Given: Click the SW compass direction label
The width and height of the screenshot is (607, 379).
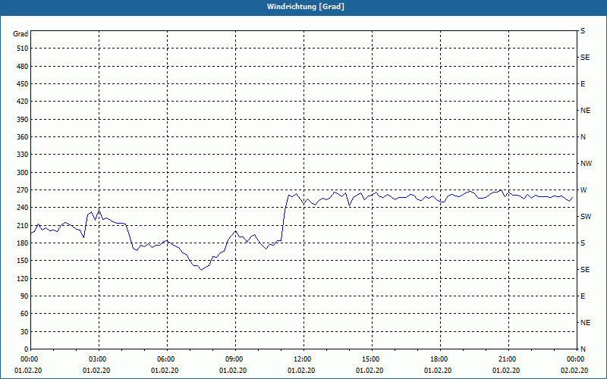Looking at the screenshot, I should [586, 217].
